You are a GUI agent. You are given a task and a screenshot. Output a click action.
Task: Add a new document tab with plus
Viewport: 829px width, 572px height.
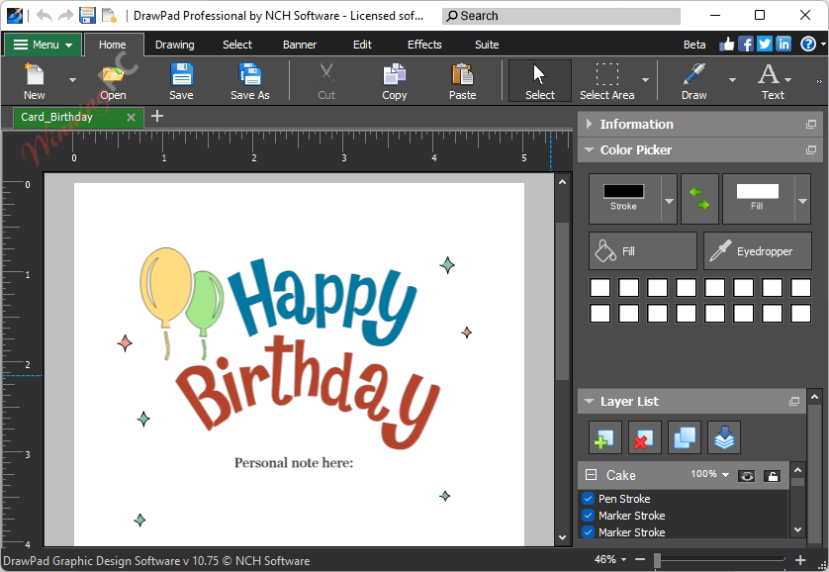[x=157, y=116]
